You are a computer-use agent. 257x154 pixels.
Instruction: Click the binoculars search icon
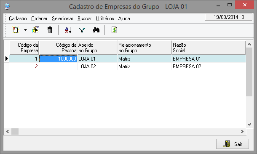point(96,30)
